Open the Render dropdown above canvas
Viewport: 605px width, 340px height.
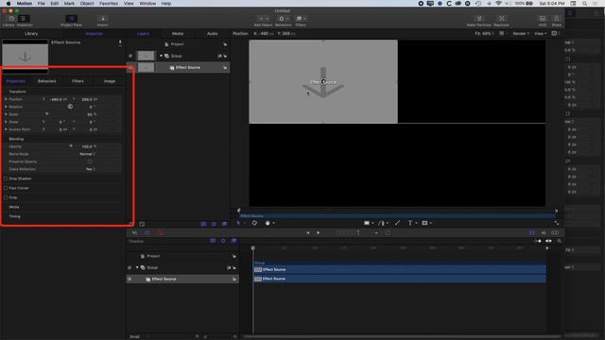[521, 34]
